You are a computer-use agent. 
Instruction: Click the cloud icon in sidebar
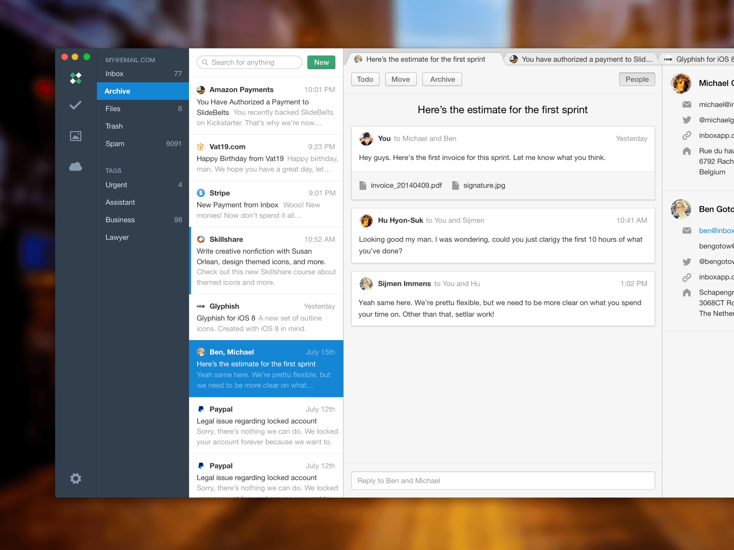tap(76, 167)
